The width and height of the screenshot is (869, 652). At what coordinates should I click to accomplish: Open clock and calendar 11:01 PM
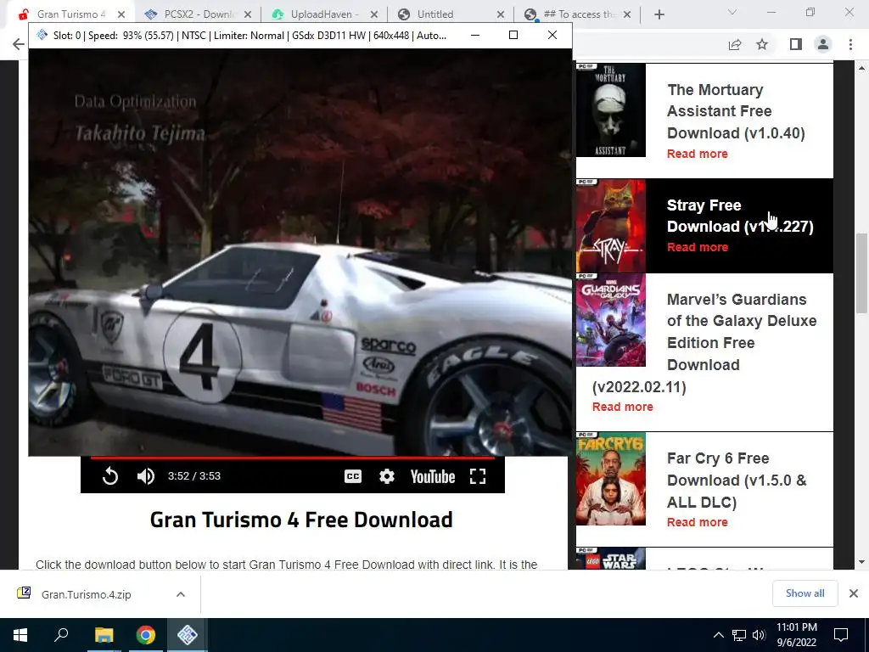(796, 635)
